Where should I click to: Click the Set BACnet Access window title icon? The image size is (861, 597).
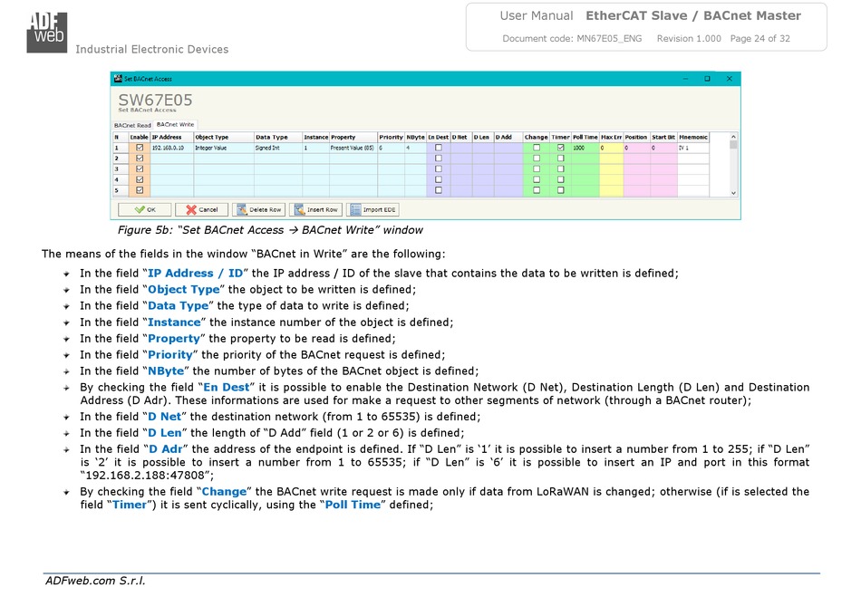(x=118, y=79)
